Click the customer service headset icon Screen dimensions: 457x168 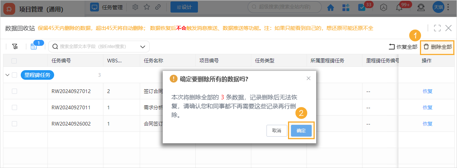[x=421, y=7]
